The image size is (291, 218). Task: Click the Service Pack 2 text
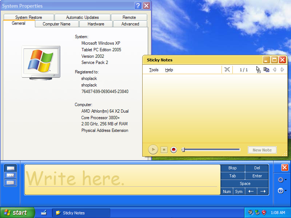point(95,62)
